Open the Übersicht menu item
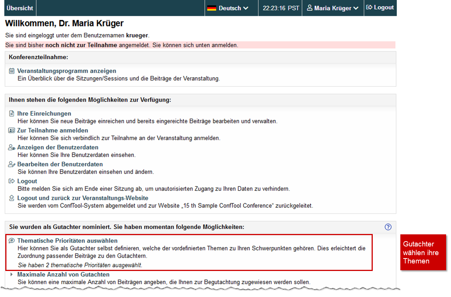 click(x=20, y=8)
